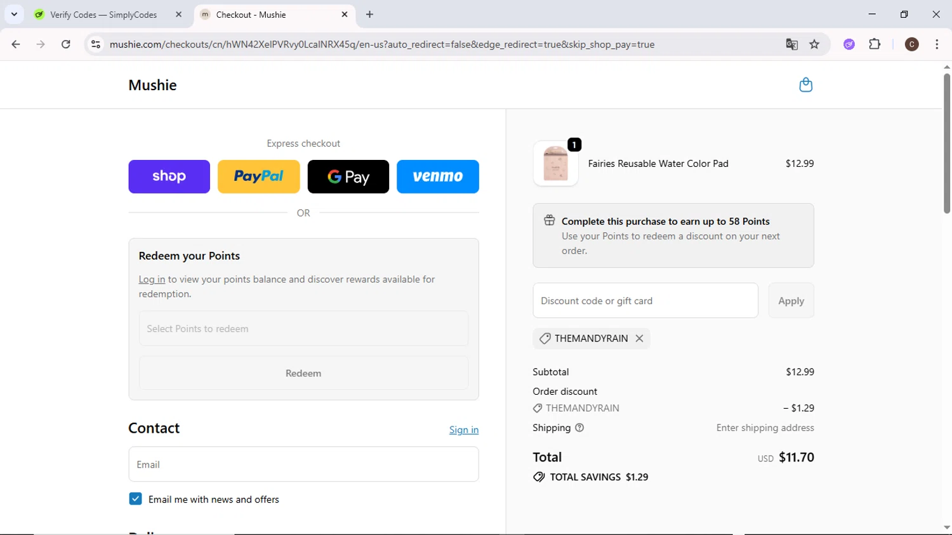Click the tag icon beside THEMANDYRAIN order discount

(x=538, y=408)
